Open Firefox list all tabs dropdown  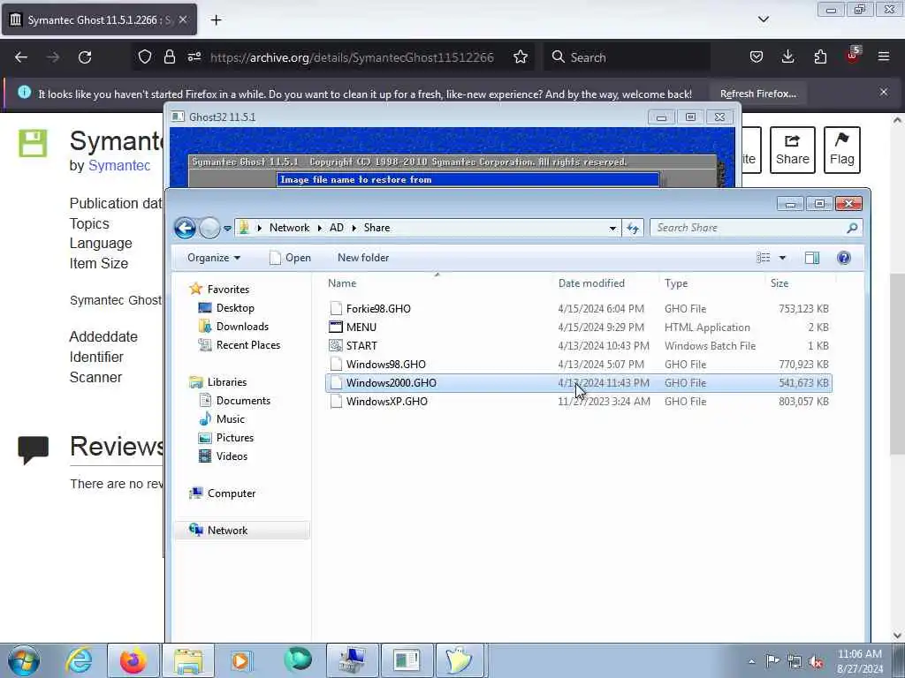(x=763, y=19)
